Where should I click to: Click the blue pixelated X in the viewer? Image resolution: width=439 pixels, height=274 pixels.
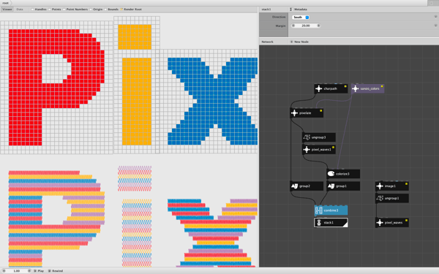[213, 102]
